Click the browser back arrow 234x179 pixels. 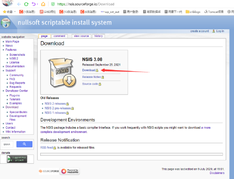click(x=19, y=4)
